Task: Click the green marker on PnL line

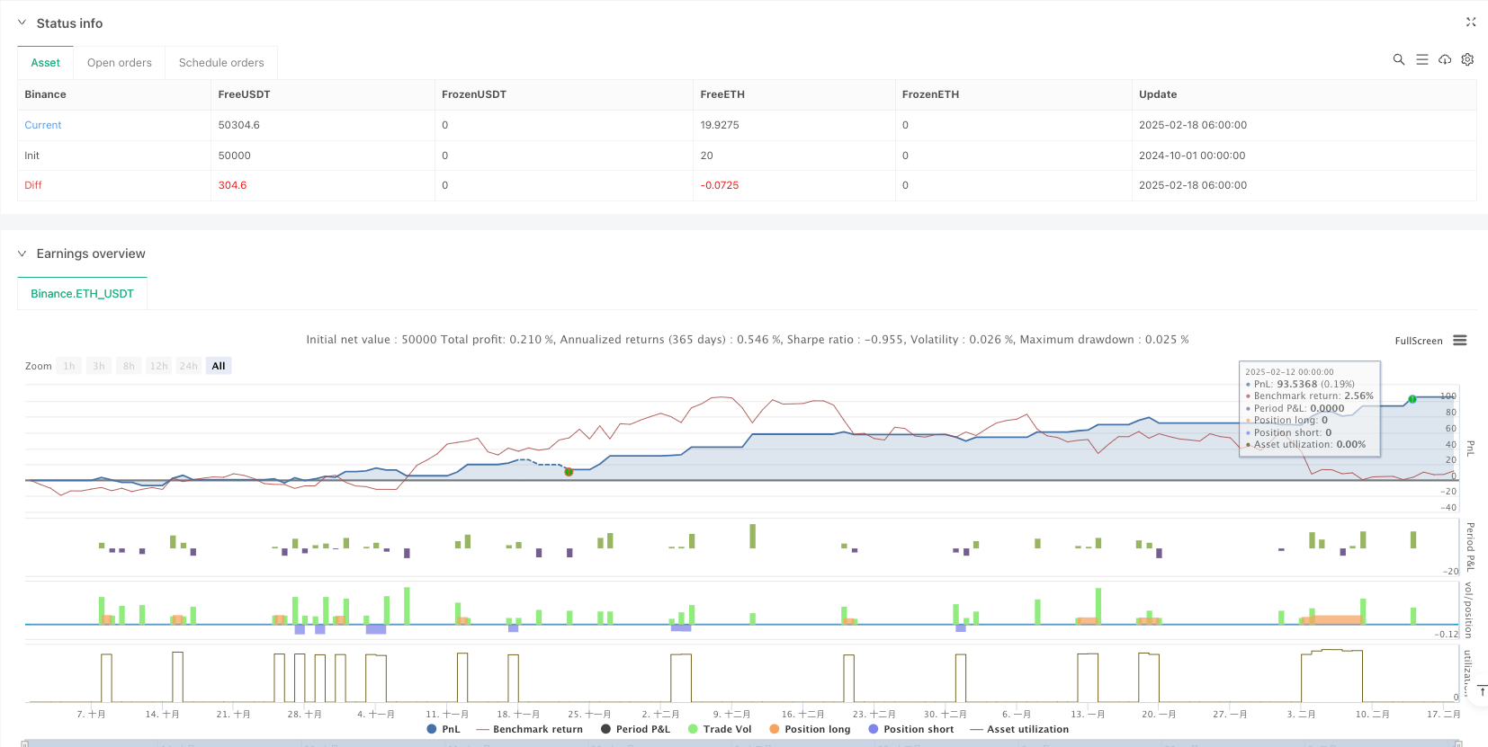Action: point(1412,399)
